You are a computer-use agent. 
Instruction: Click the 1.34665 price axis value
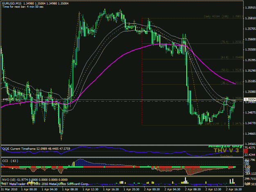pos(250,134)
